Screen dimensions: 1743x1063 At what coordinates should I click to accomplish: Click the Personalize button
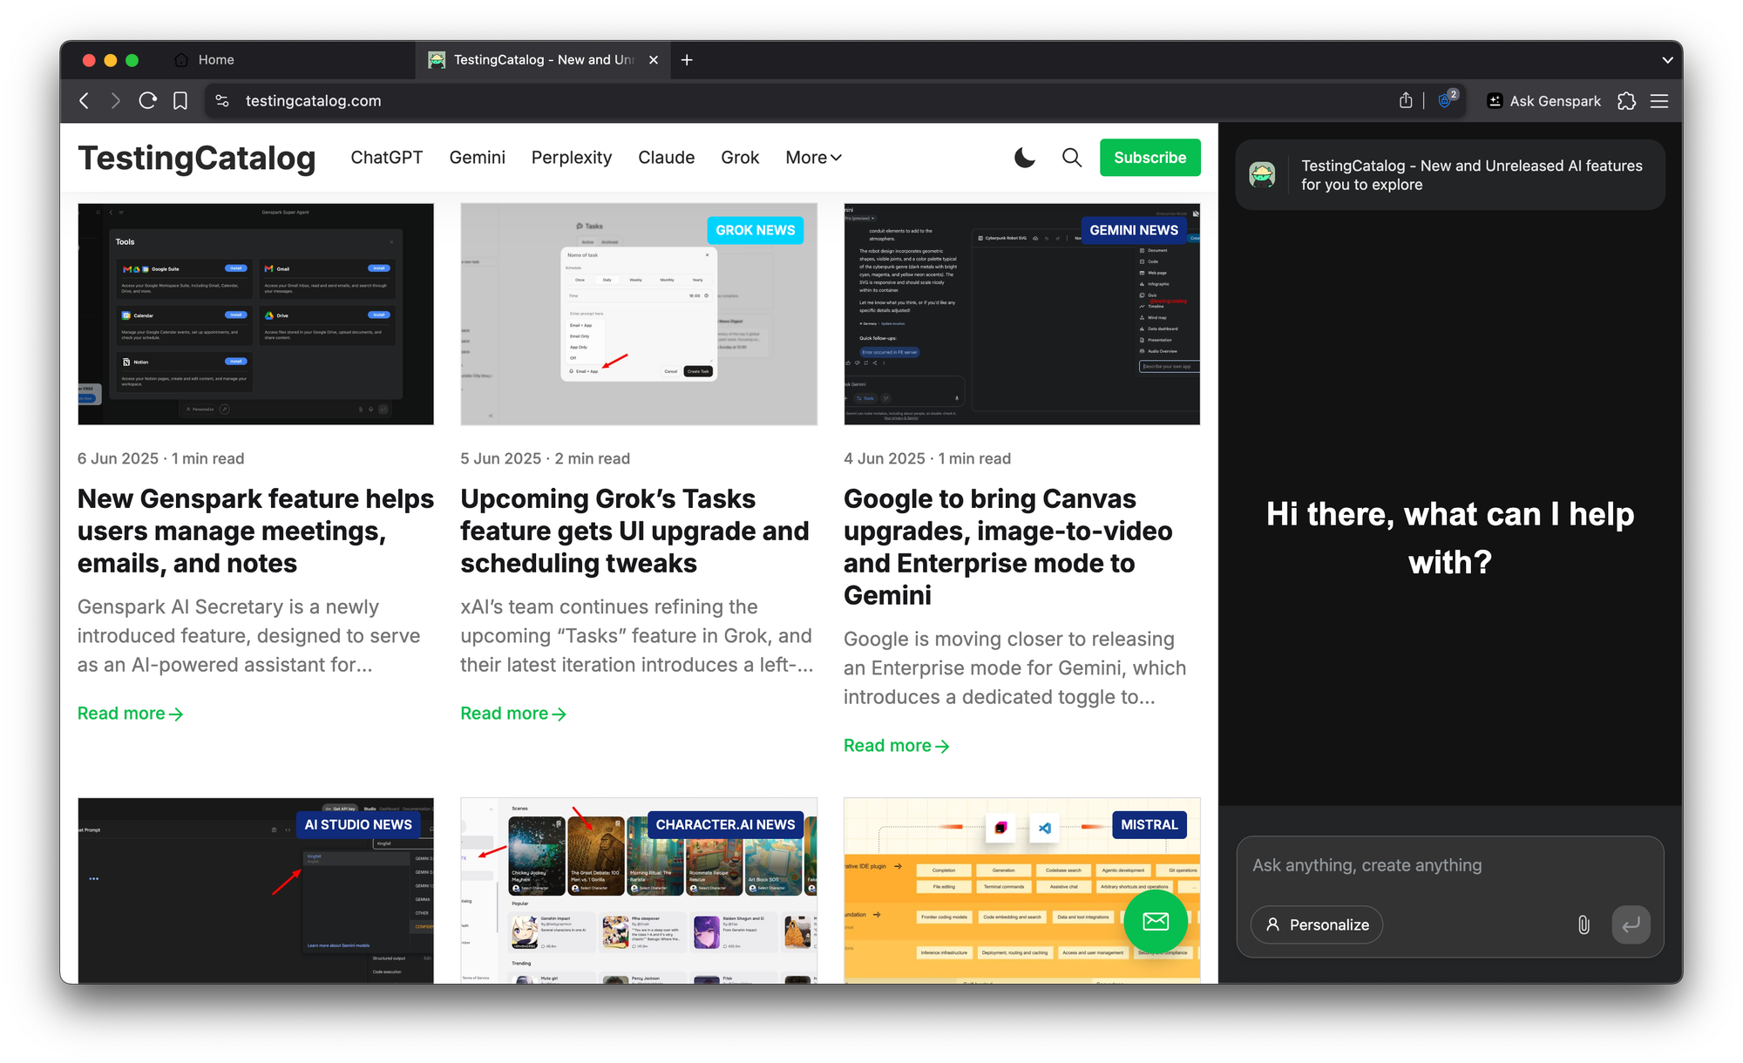pyautogui.click(x=1316, y=925)
